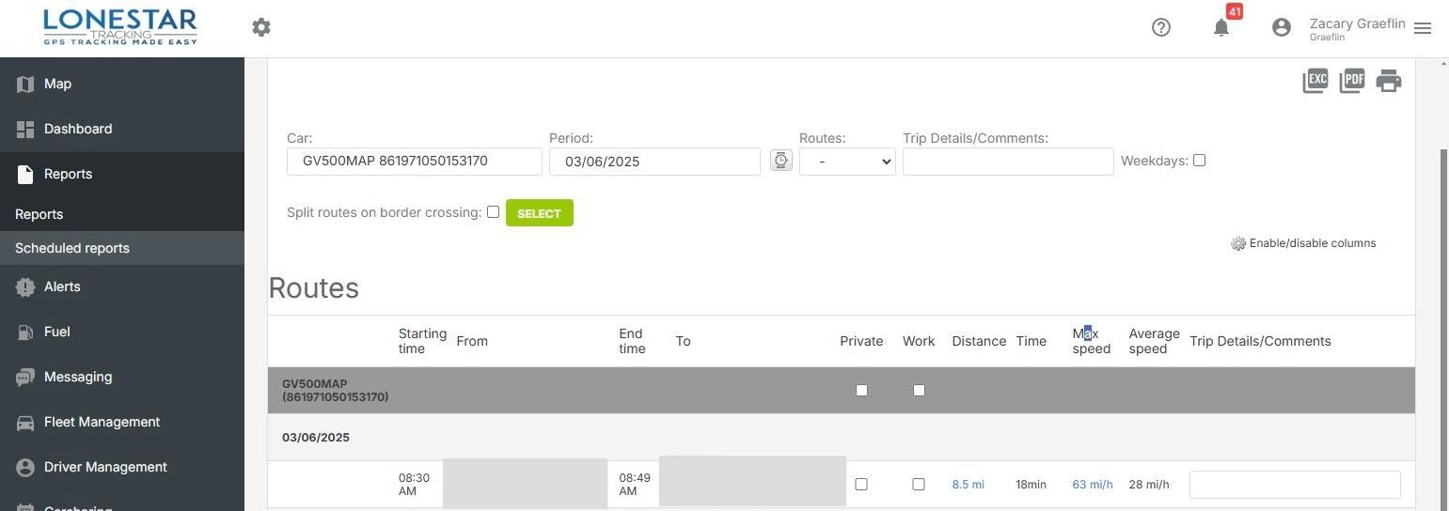Select Scheduled reports submenu item

click(72, 248)
